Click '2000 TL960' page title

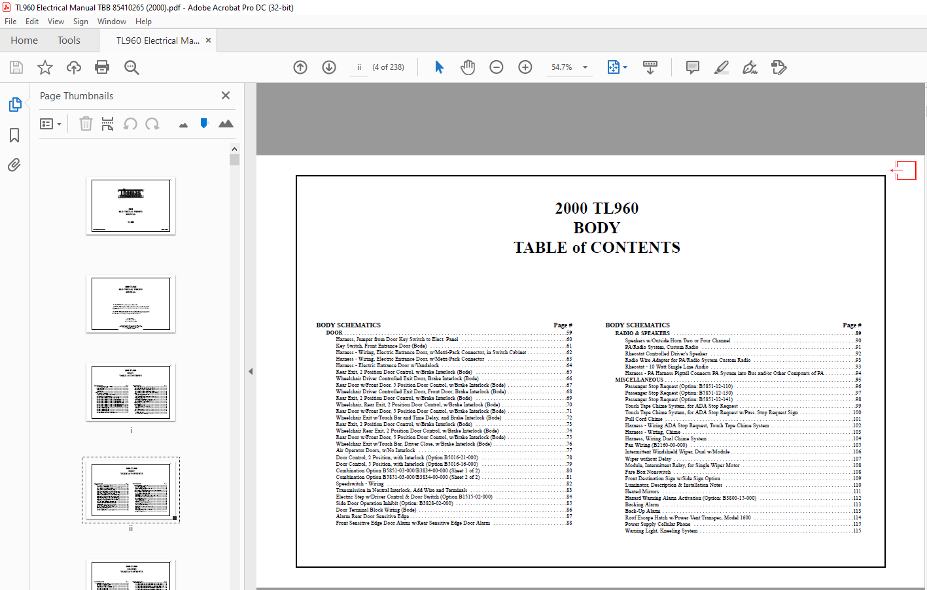click(597, 208)
